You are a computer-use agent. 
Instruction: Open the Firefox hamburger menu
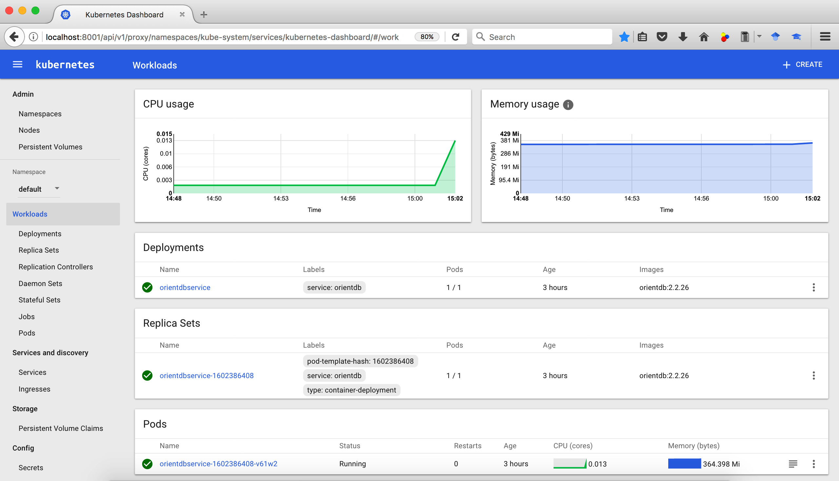pyautogui.click(x=825, y=37)
